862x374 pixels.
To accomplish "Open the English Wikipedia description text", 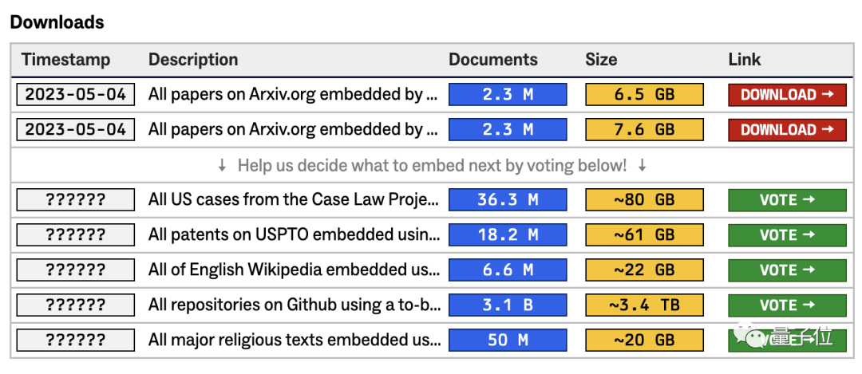I will click(x=294, y=270).
